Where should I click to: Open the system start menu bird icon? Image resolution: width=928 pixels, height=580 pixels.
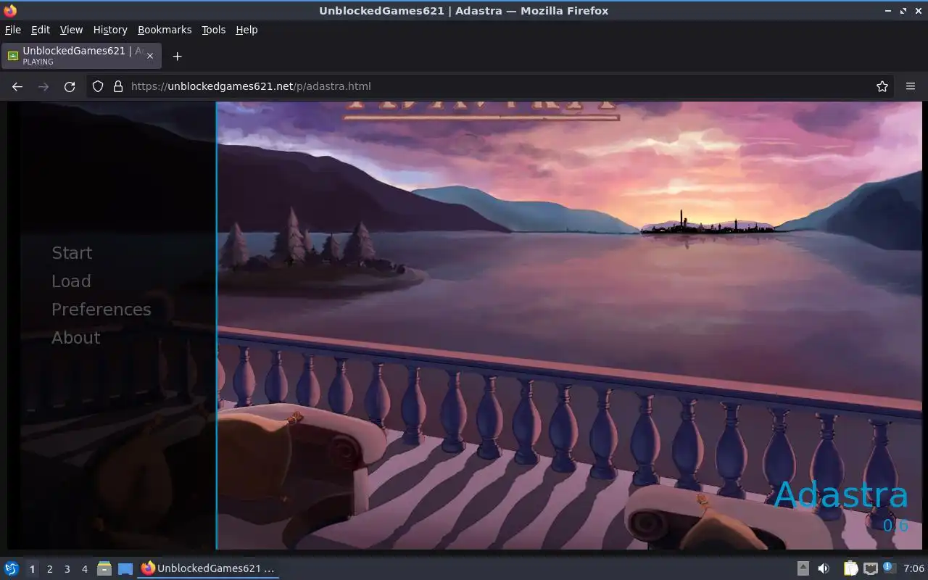point(12,568)
